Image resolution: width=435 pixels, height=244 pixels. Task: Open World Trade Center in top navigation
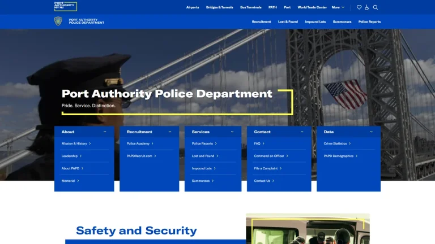point(312,7)
